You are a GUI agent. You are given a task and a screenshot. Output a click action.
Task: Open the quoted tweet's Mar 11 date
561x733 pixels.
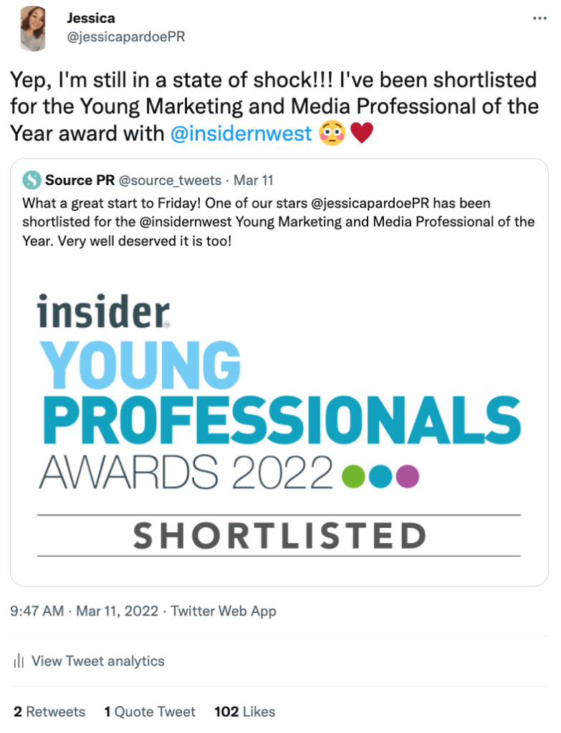pyautogui.click(x=254, y=179)
